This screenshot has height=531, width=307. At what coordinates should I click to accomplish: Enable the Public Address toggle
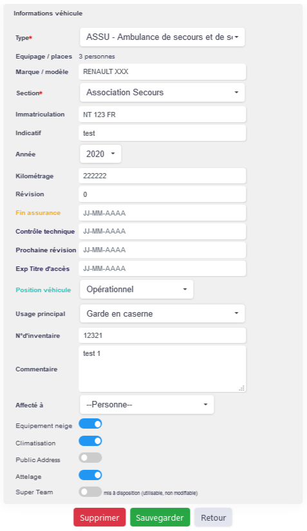coord(90,458)
